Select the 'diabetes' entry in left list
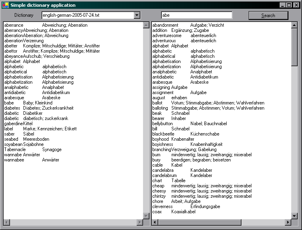The width and height of the screenshot is (302, 230). pyautogui.click(x=39, y=108)
